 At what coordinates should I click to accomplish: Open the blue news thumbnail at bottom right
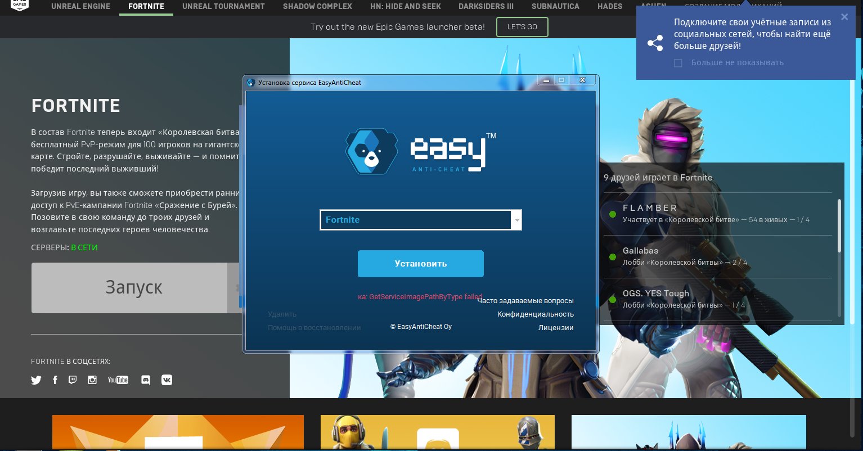coord(689,433)
